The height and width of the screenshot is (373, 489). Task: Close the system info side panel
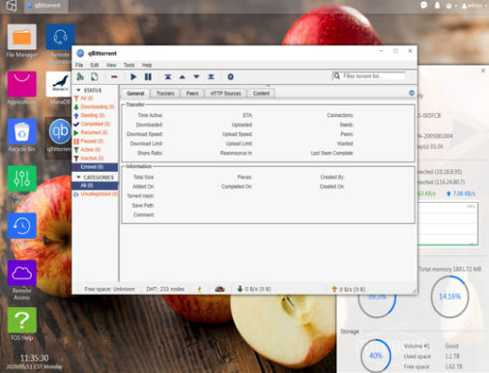[483, 71]
